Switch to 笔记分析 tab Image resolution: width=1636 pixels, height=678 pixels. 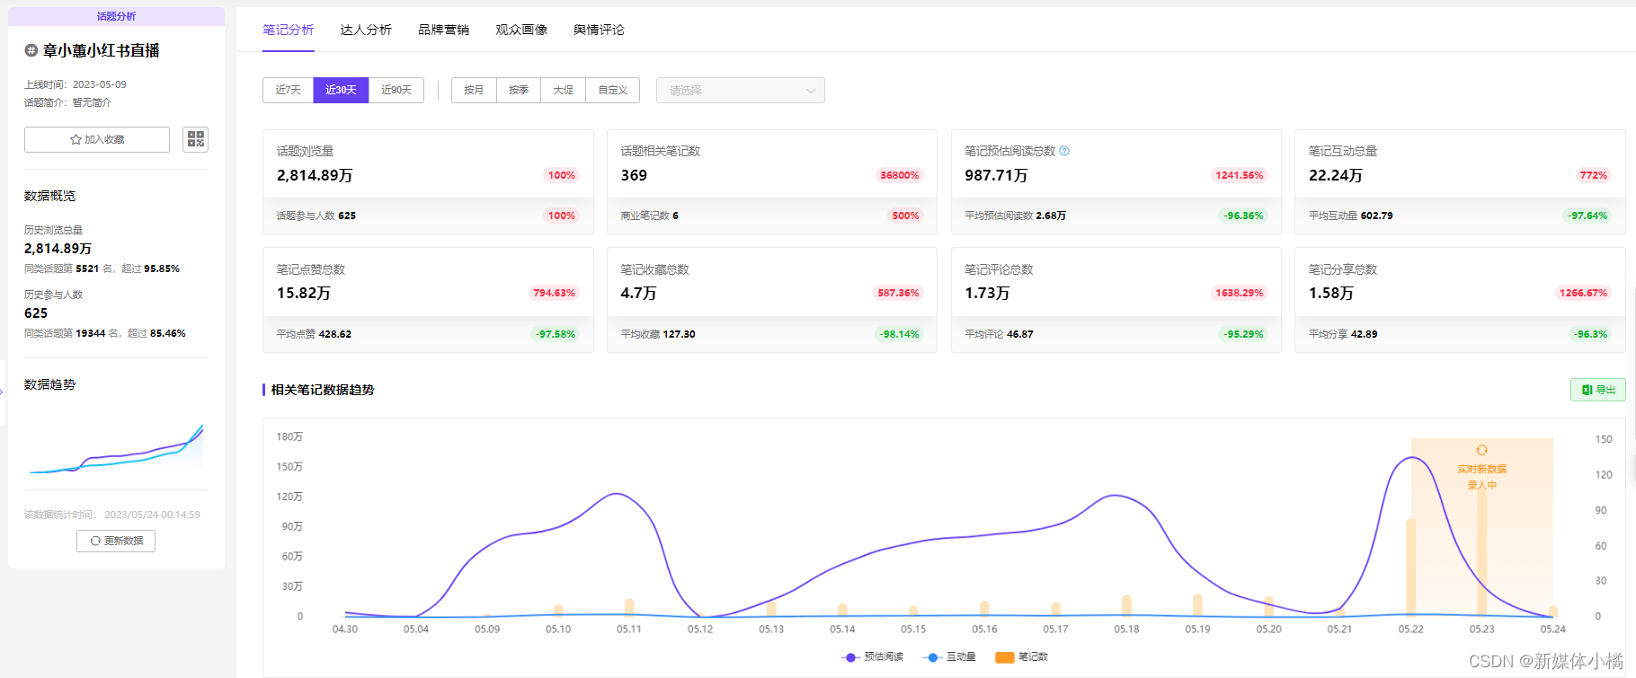click(x=289, y=30)
